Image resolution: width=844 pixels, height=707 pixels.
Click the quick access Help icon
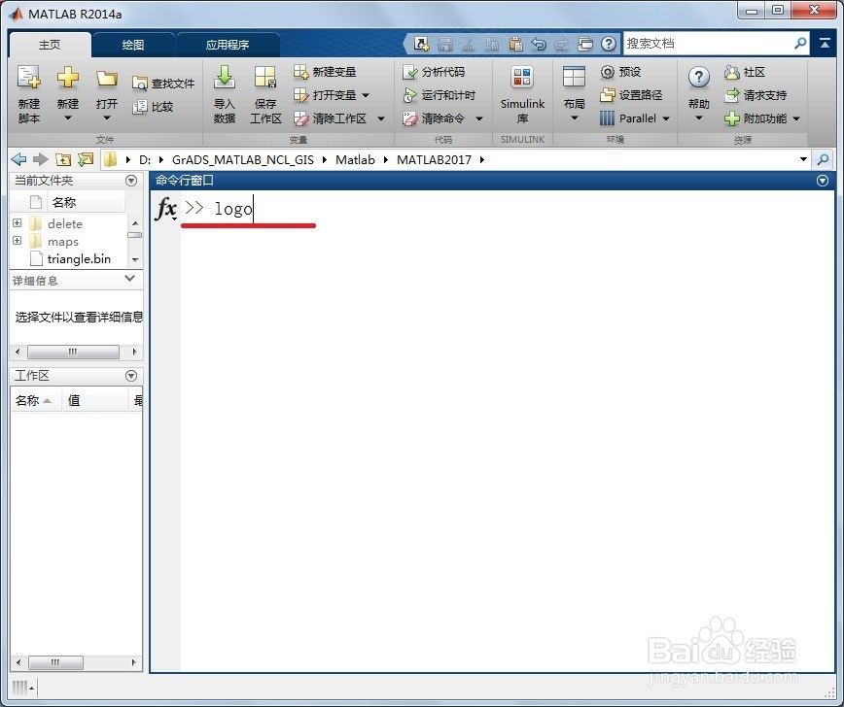coord(609,44)
